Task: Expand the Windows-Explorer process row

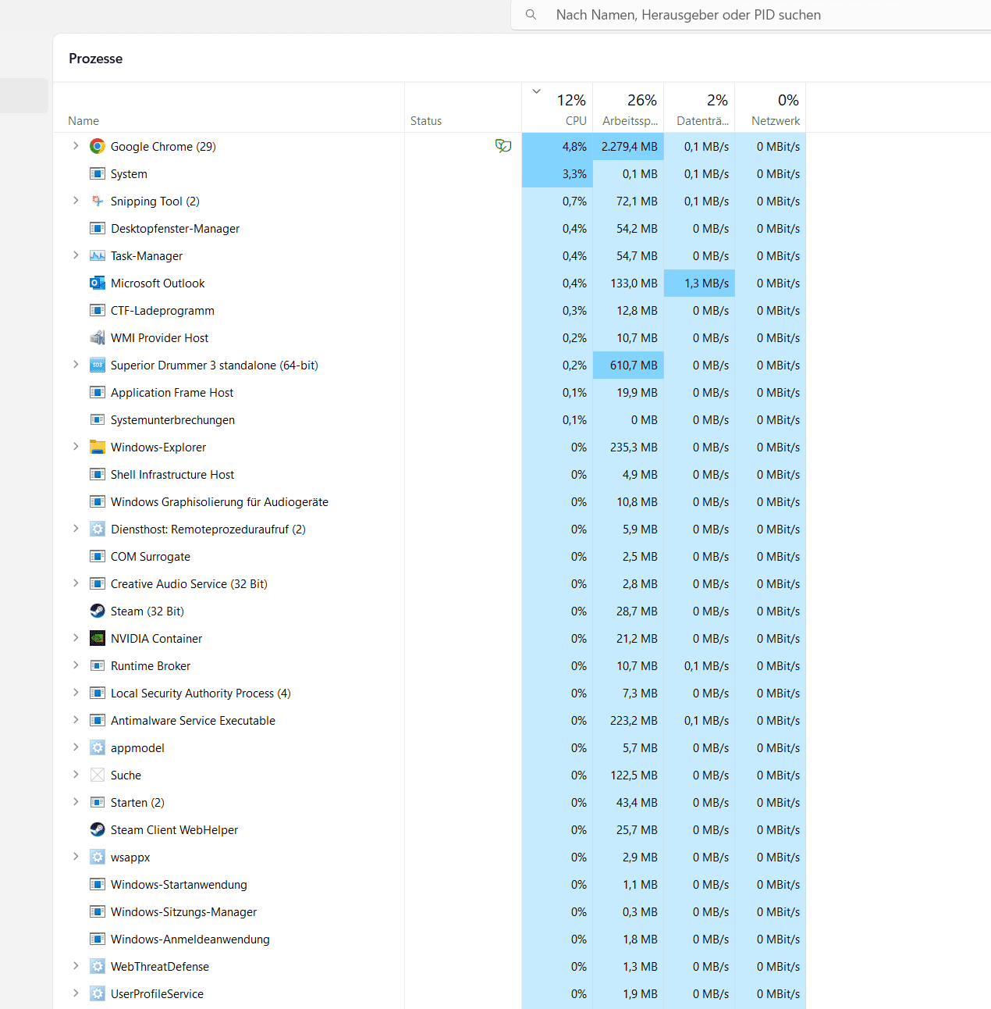Action: click(76, 447)
